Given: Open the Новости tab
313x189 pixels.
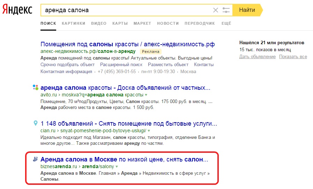Looking at the screenshot, I should point(168,23).
